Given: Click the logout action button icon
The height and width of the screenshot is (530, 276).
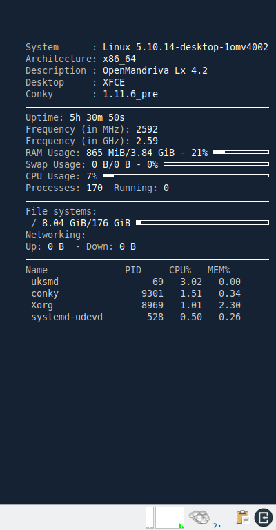Looking at the screenshot, I should 264,518.
